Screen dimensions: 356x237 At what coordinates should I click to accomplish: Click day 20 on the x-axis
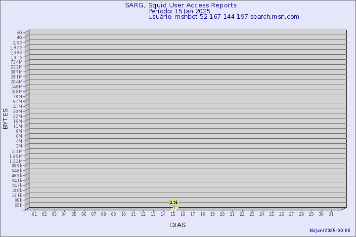tap(222, 214)
